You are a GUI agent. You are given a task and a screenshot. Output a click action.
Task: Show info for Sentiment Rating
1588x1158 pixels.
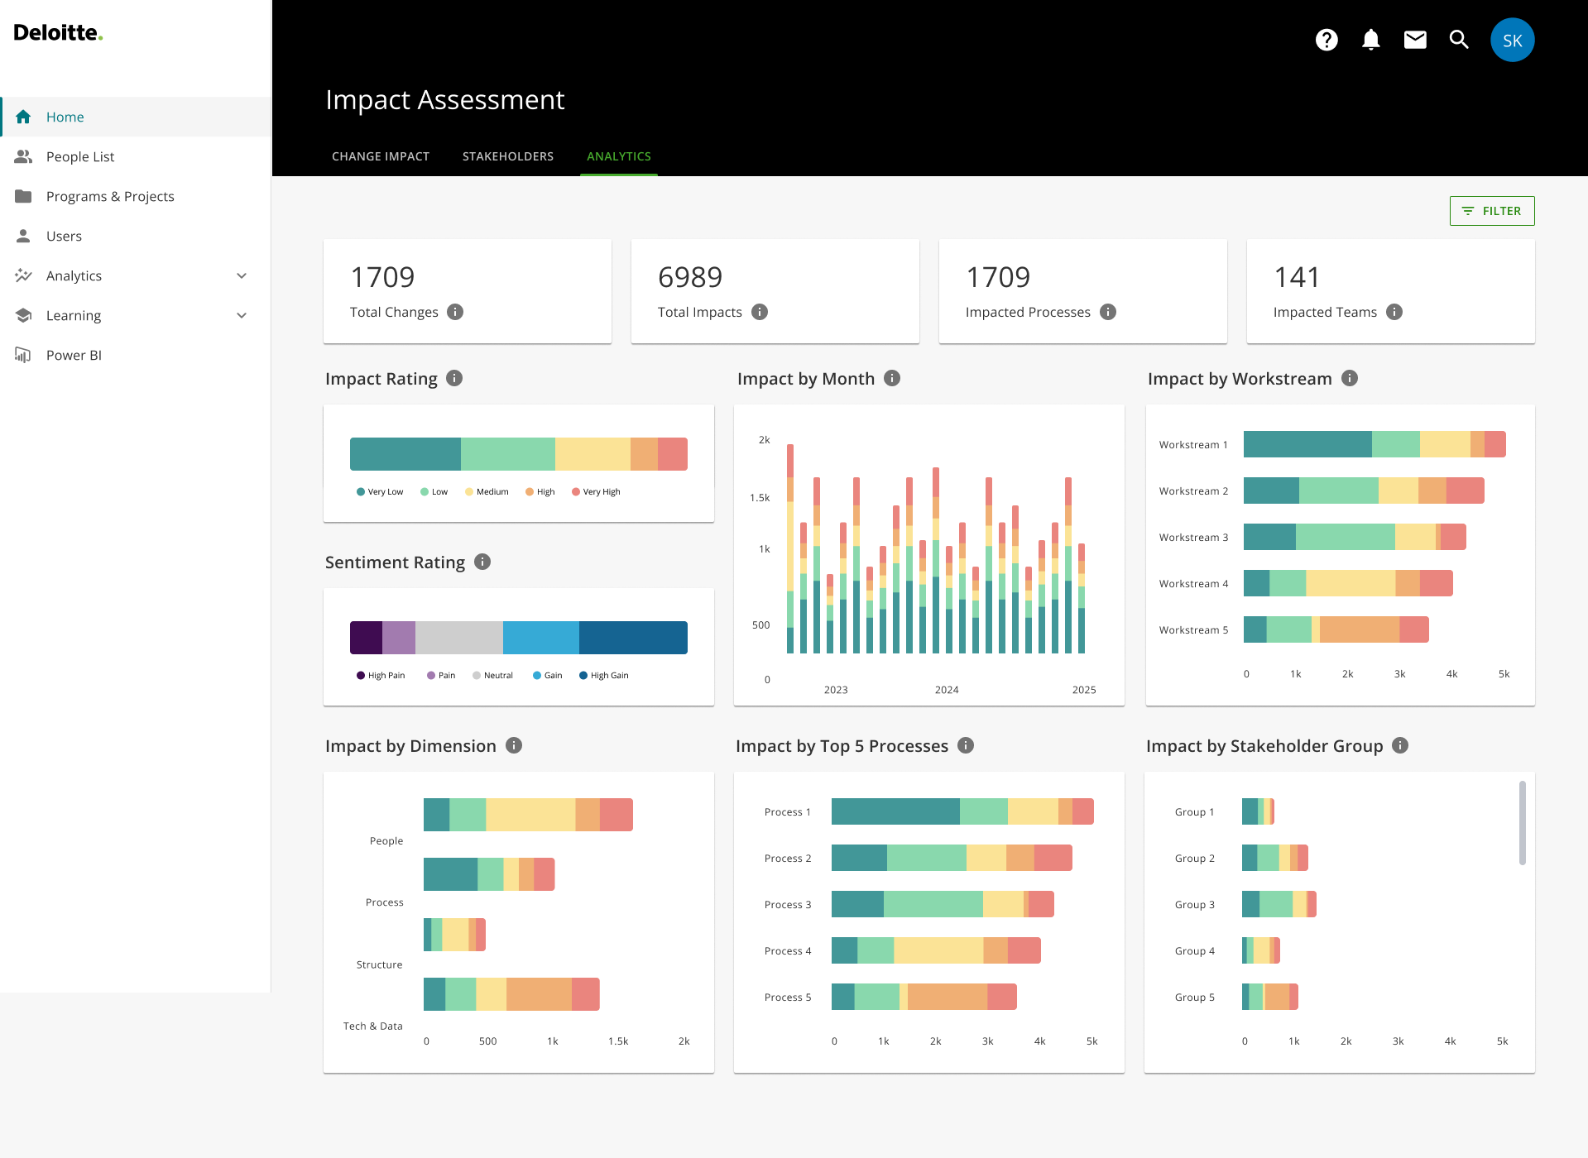pyautogui.click(x=482, y=562)
